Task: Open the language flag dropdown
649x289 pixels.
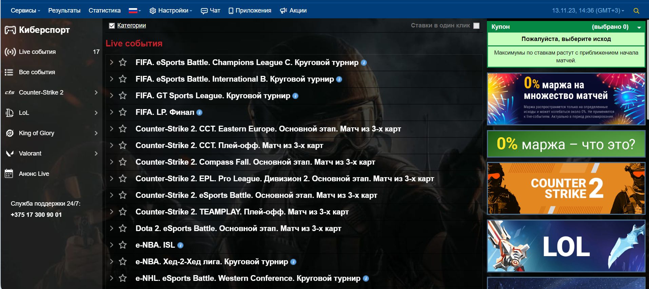Action: [x=135, y=11]
